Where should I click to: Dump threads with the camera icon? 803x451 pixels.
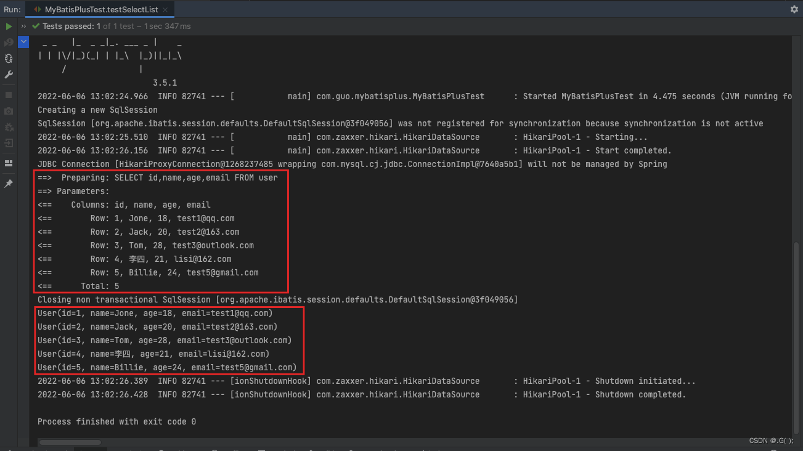tap(9, 111)
